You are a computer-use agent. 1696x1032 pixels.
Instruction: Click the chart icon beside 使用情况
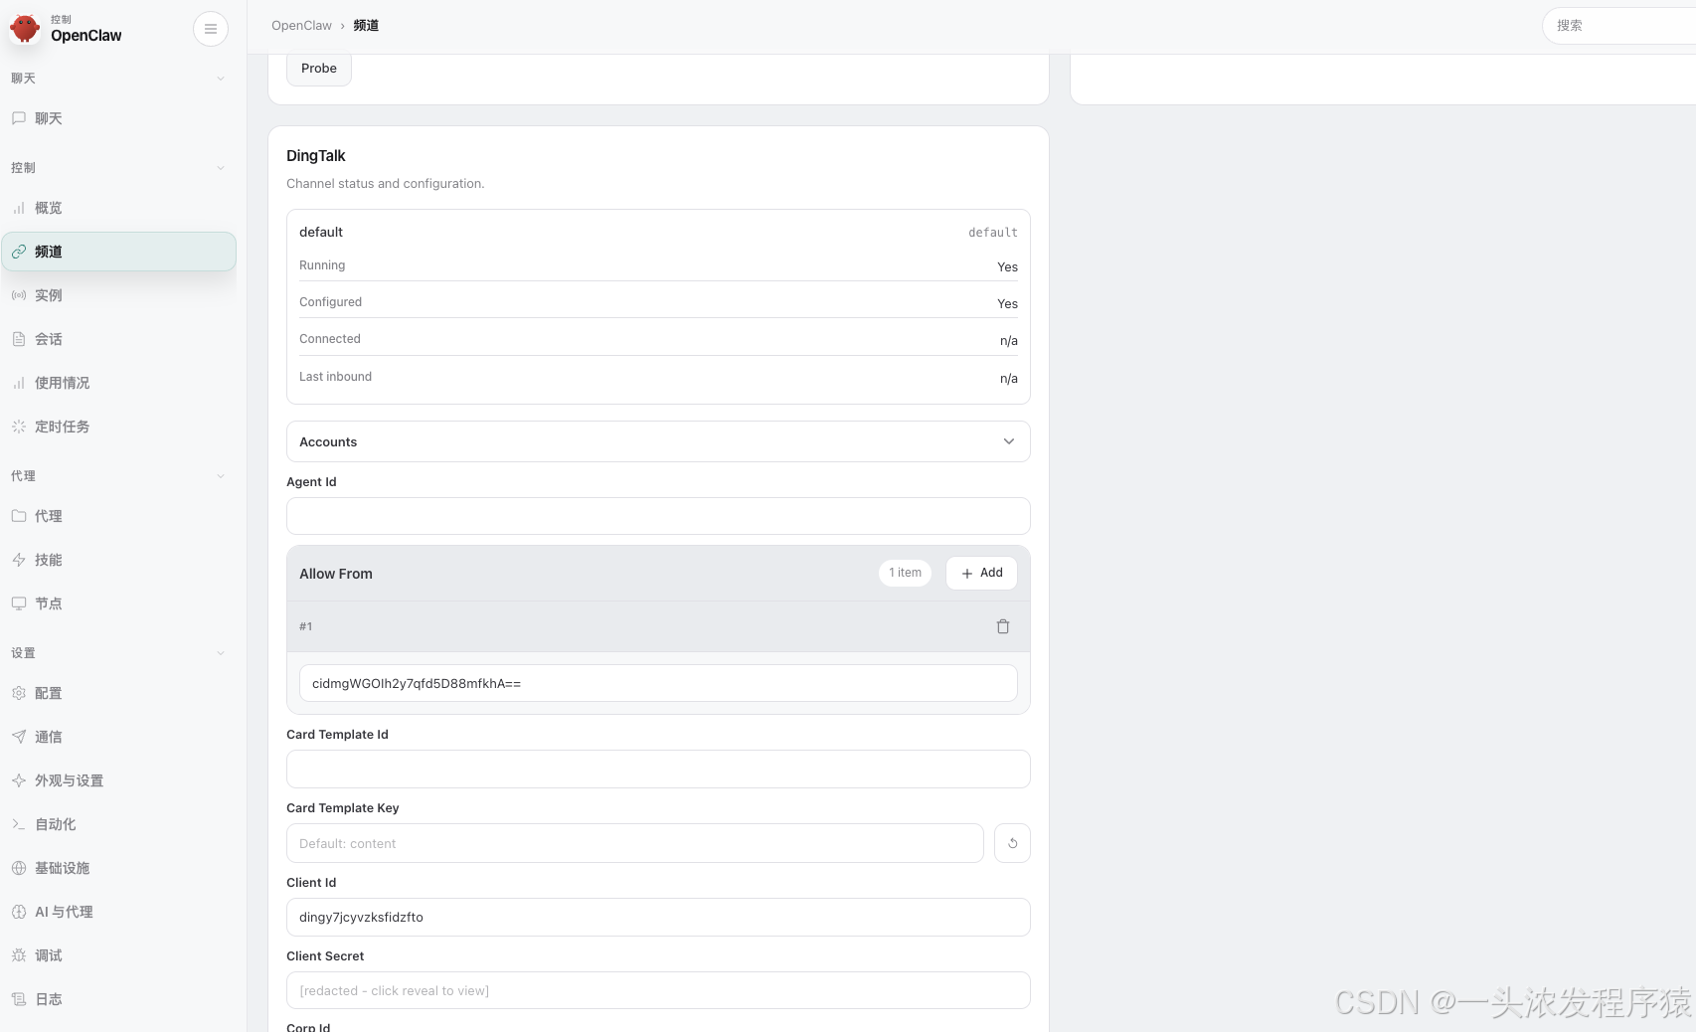(x=18, y=383)
